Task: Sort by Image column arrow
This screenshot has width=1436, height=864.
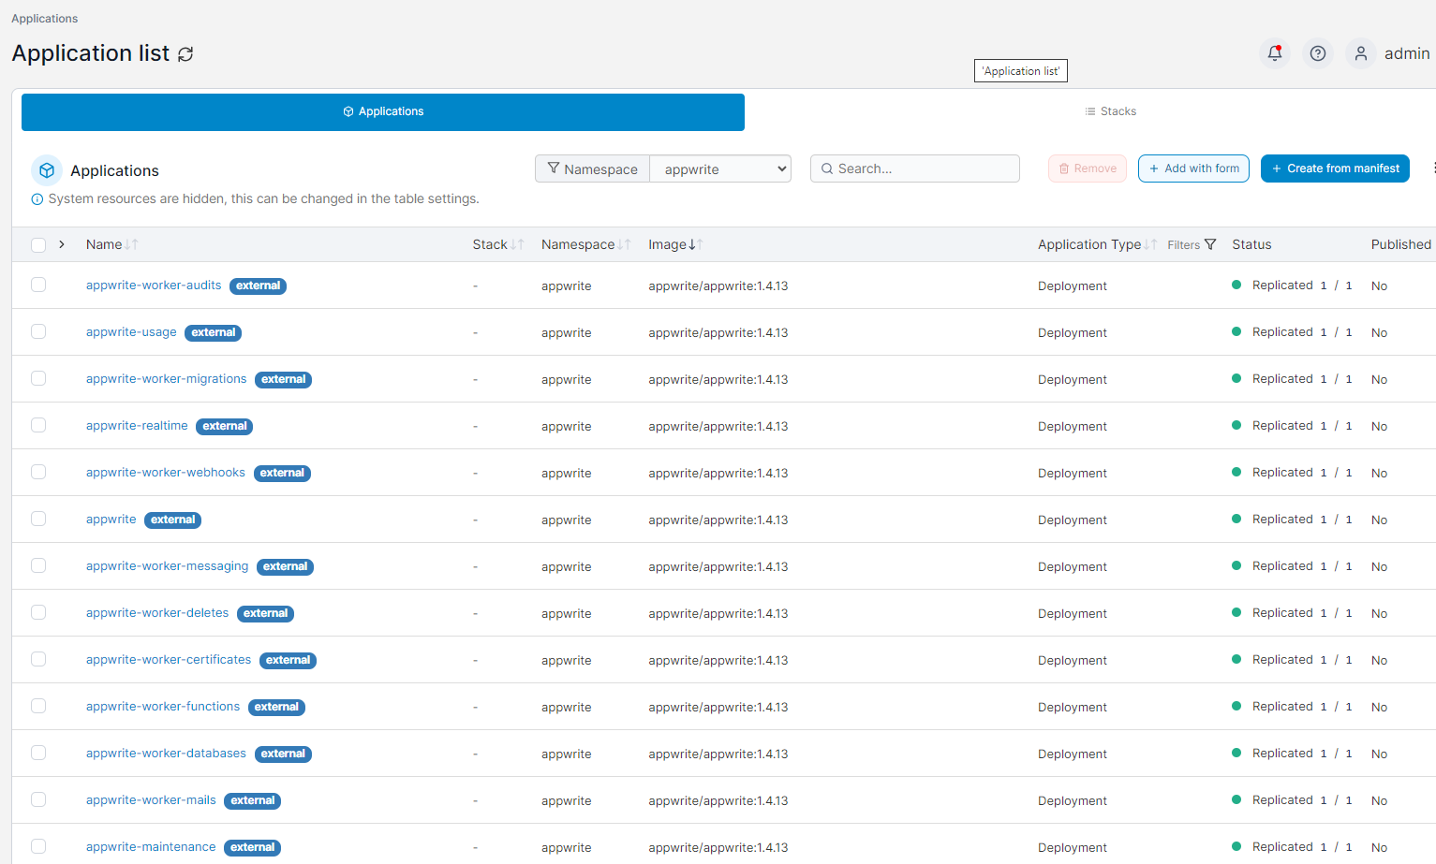Action: click(695, 244)
